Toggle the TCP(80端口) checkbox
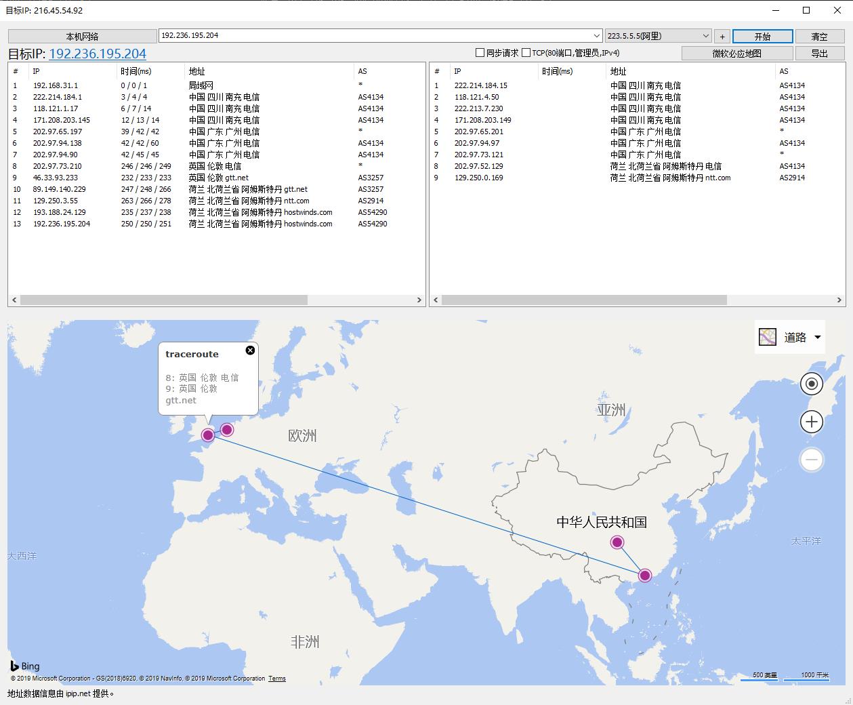Viewport: 853px width, 705px height. pyautogui.click(x=526, y=53)
